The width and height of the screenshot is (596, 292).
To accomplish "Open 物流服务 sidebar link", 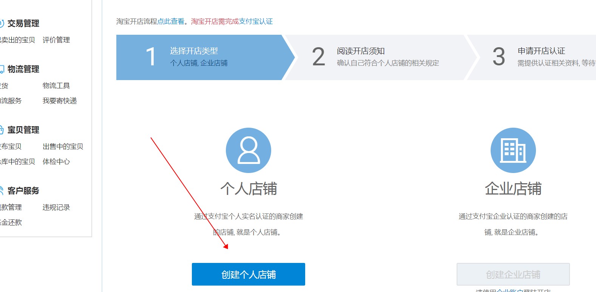I will point(11,101).
